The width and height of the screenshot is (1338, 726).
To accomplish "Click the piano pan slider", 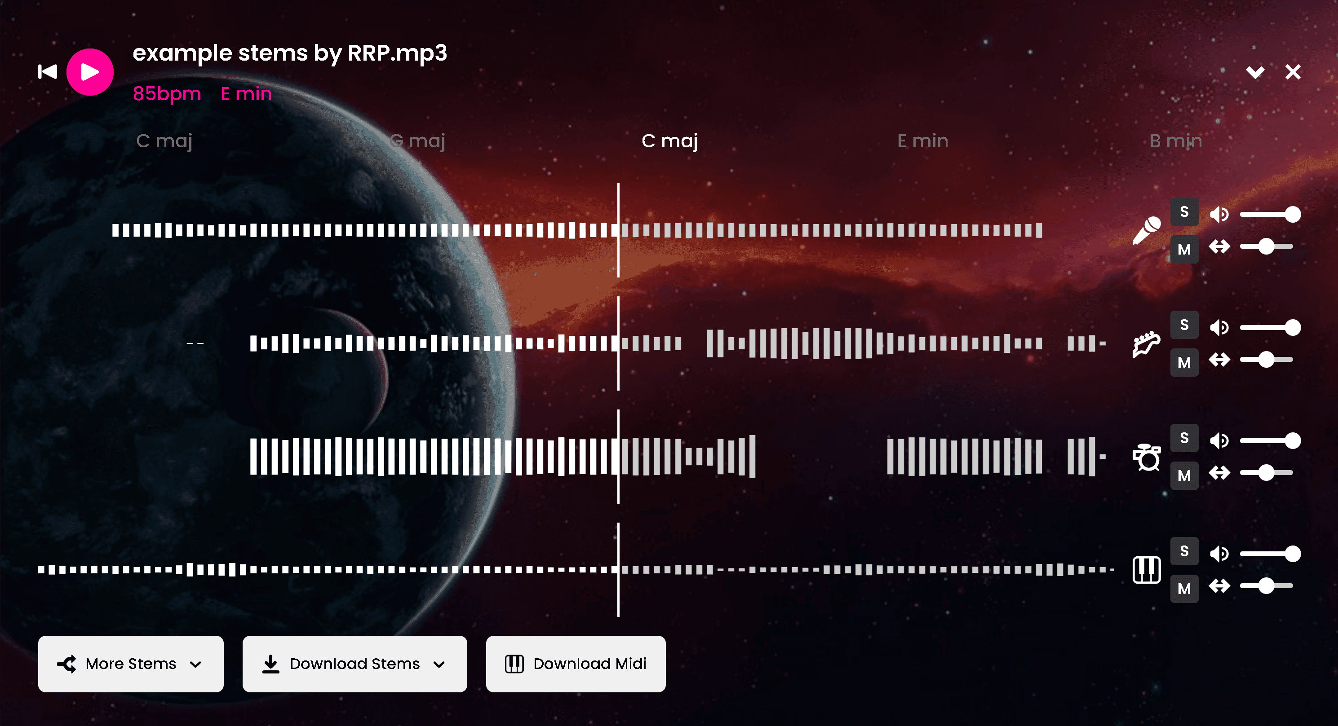I will tap(1266, 586).
